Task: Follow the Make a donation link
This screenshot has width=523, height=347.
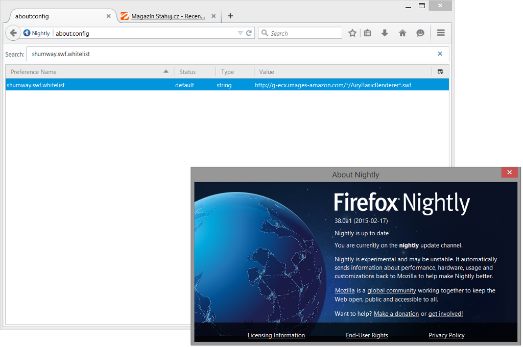Action: coord(396,314)
